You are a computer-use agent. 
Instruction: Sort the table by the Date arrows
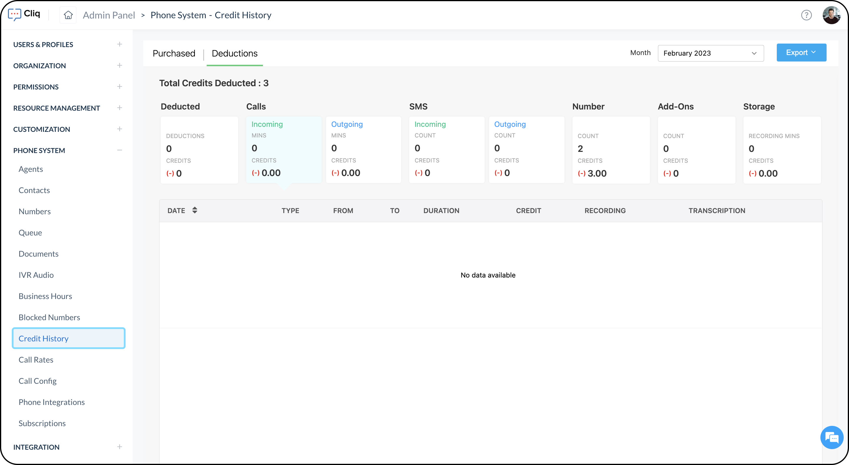coord(195,210)
